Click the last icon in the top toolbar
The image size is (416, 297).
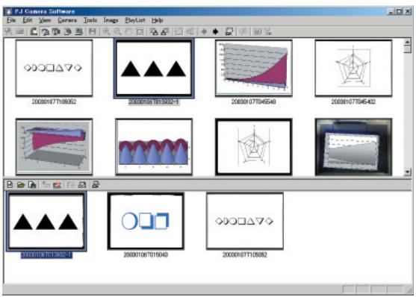[268, 32]
